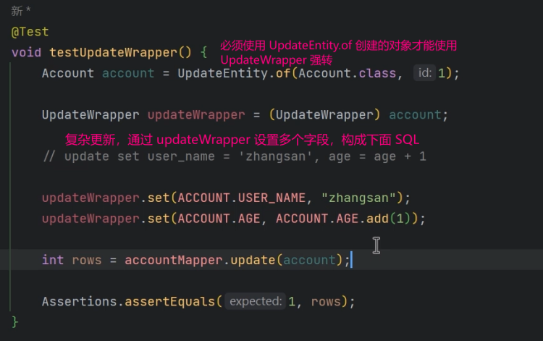Click ACCOUNT.USER_NAME in the first set call
Screen dimensions: 543x341
click(x=241, y=198)
